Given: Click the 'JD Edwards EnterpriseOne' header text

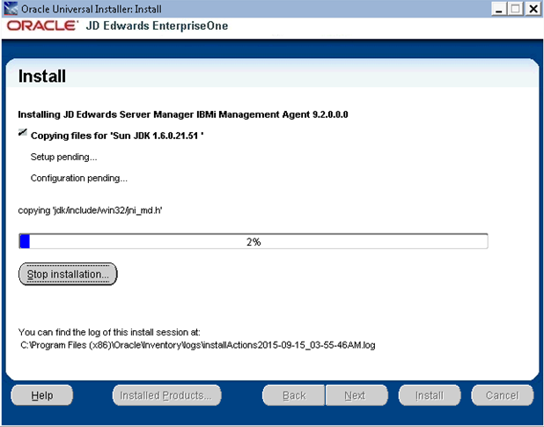Looking at the screenshot, I should (x=157, y=26).
